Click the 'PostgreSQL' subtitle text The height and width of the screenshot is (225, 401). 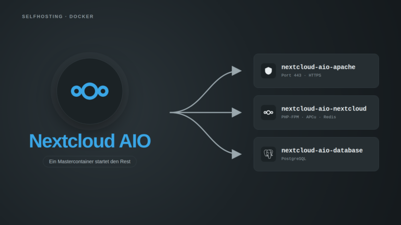pos(293,159)
